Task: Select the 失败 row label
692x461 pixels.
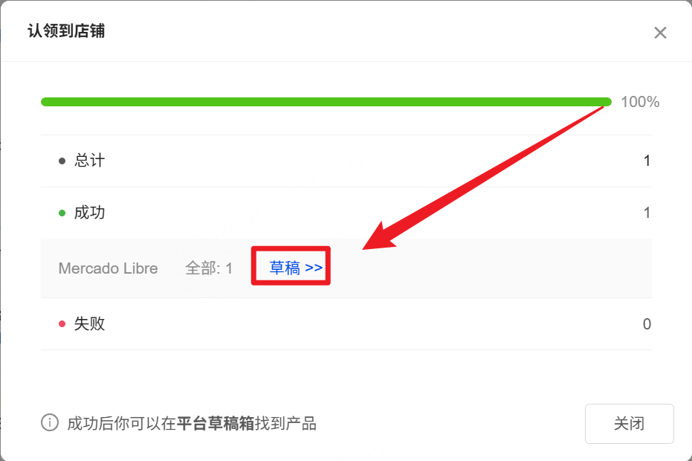Action: pos(90,323)
